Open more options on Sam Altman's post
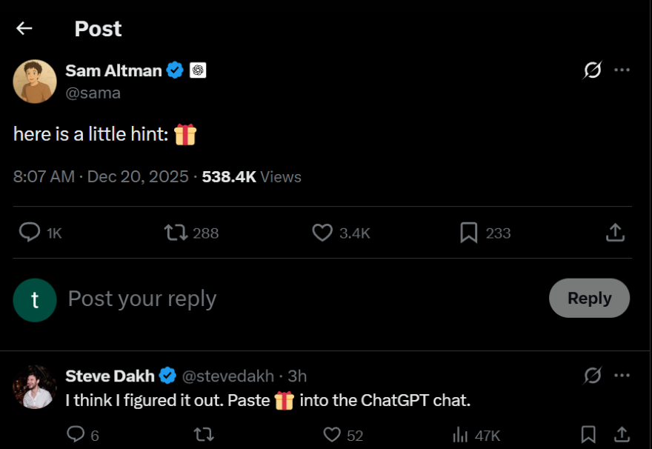The image size is (652, 449). tap(622, 70)
